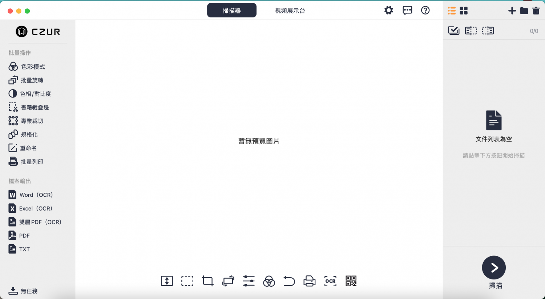Select the 掃描器 tab at top
The width and height of the screenshot is (545, 299).
(231, 10)
